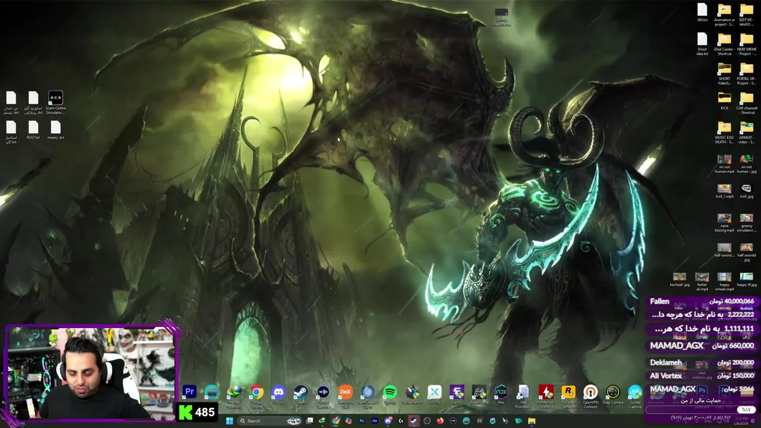Open Firefox from the taskbar

(x=440, y=421)
